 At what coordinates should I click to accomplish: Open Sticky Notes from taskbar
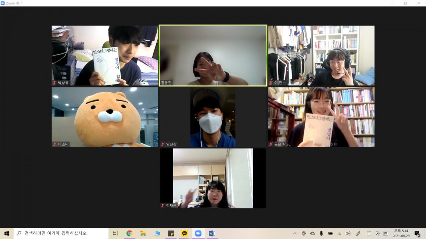pyautogui.click(x=171, y=233)
